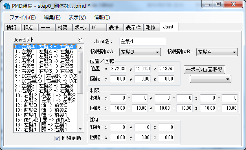Click the Joint list scroll up arrow
Image resolution: width=246 pixels, height=150 pixels.
point(80,48)
